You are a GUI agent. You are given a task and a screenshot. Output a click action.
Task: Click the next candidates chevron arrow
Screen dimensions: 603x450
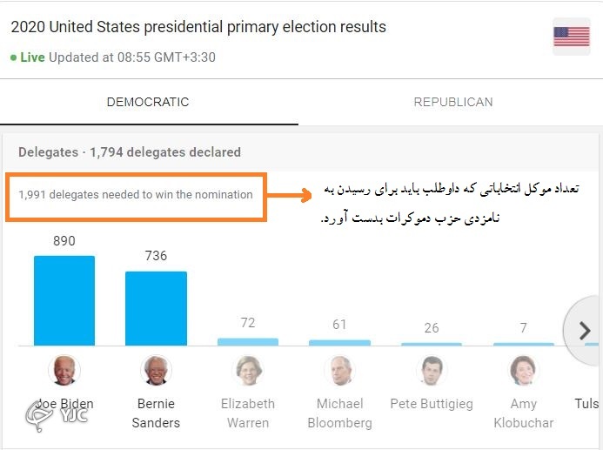[x=585, y=330]
